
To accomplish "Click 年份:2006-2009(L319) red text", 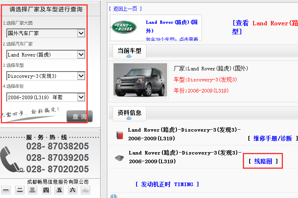I will coord(201,91).
